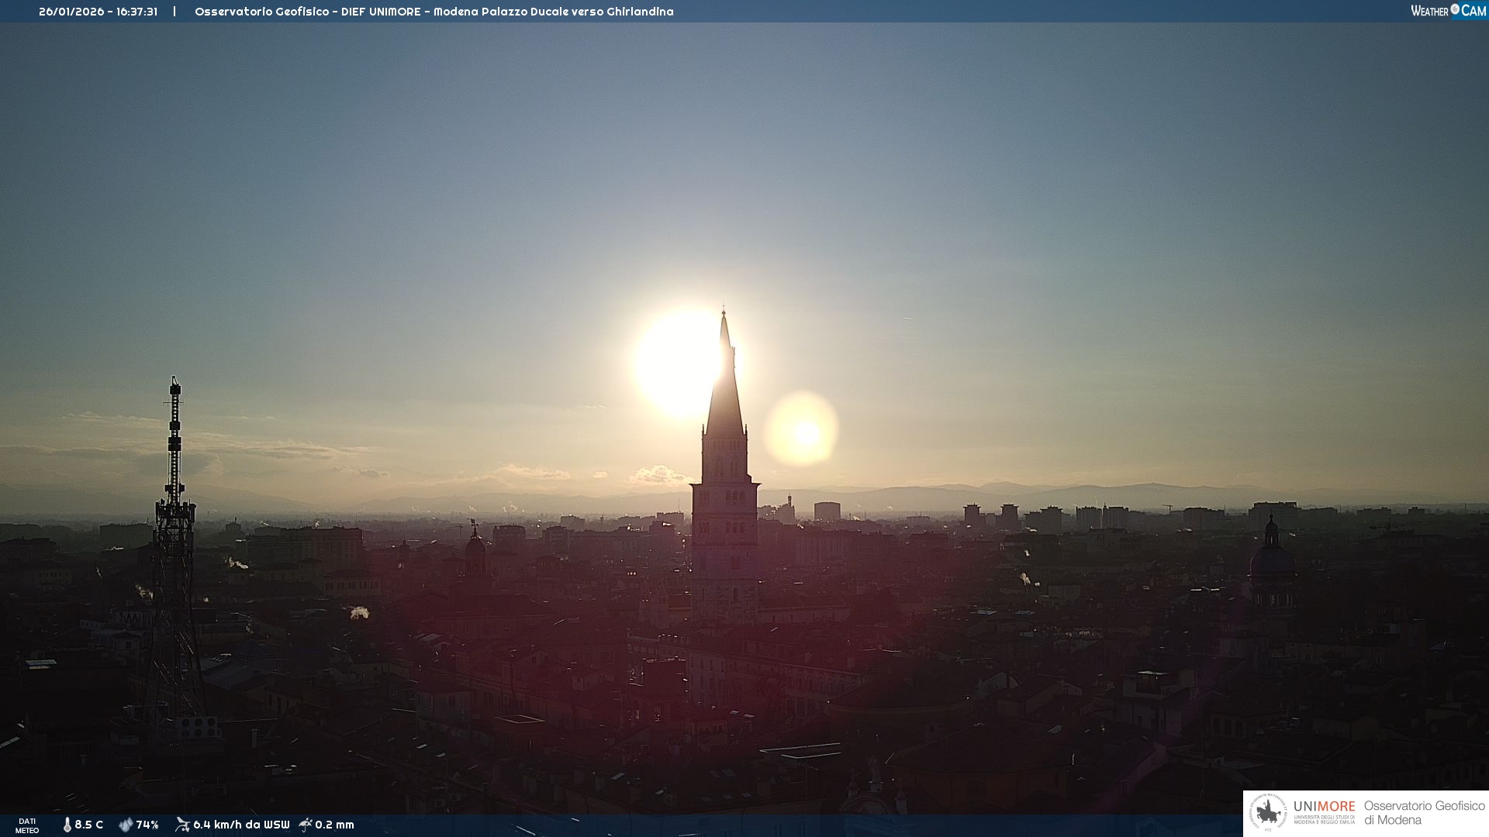Click the 6.4 km/h wind reading
Image resolution: width=1489 pixels, height=837 pixels.
coord(241,825)
